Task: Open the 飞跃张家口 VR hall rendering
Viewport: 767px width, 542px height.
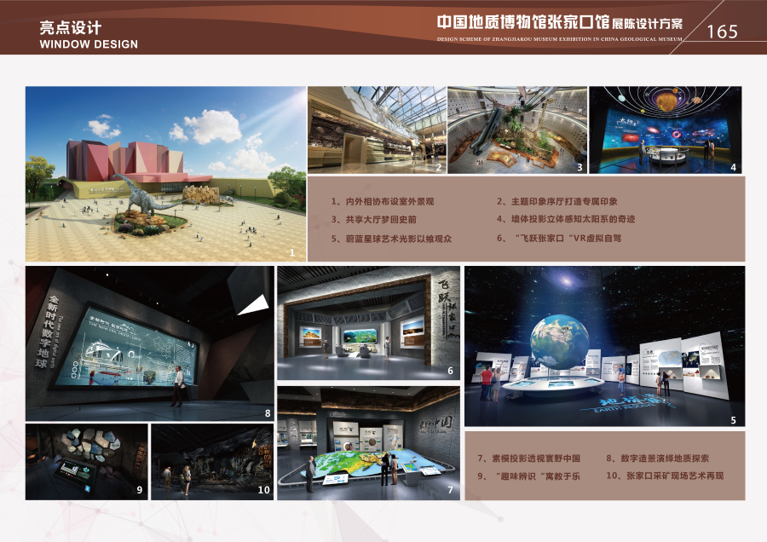Action: (369, 322)
